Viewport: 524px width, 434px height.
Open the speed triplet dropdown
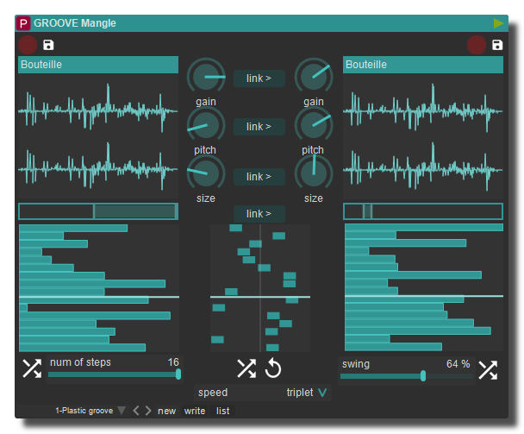point(322,393)
